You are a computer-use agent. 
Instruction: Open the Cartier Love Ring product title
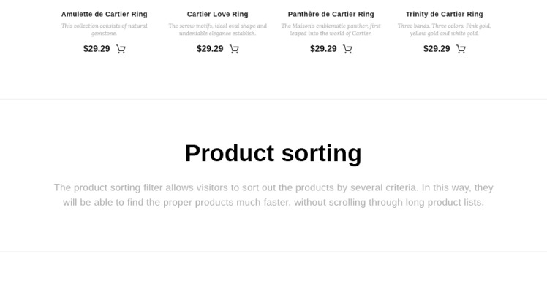click(218, 15)
